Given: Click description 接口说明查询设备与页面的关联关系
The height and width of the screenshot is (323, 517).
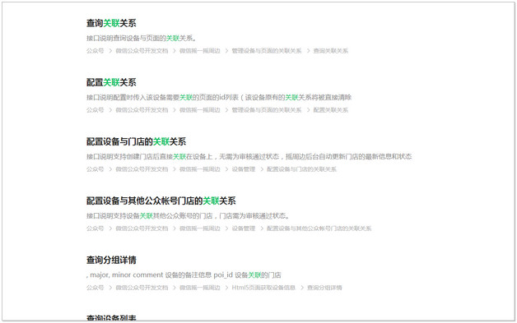Looking at the screenshot, I should coord(141,38).
